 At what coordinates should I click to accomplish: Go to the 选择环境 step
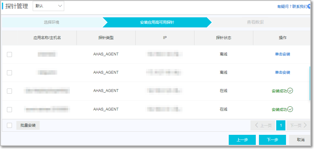pyautogui.click(x=52, y=22)
